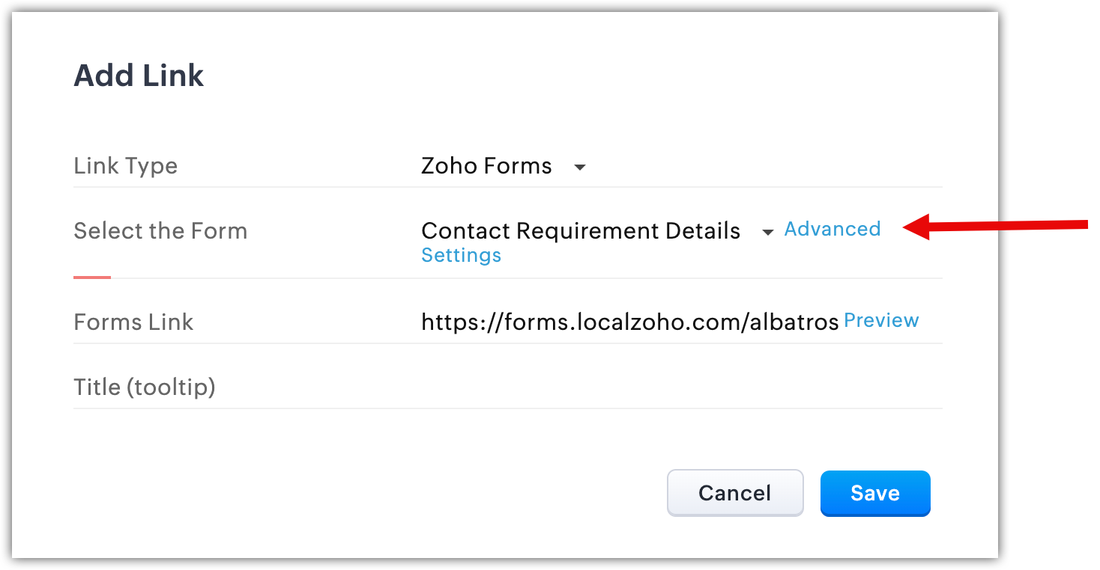Cancel the Add Link dialog

point(734,493)
